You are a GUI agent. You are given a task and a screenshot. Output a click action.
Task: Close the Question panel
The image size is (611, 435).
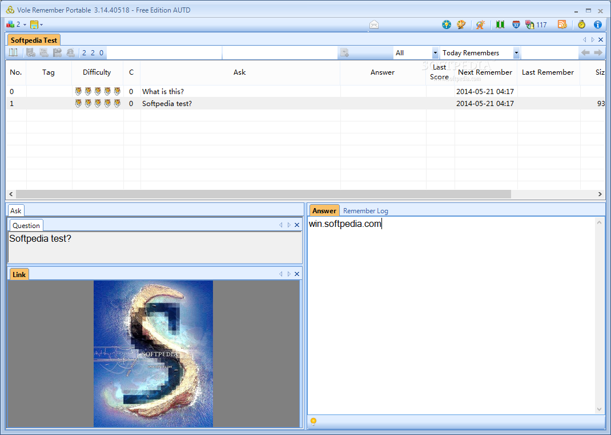pyautogui.click(x=297, y=225)
